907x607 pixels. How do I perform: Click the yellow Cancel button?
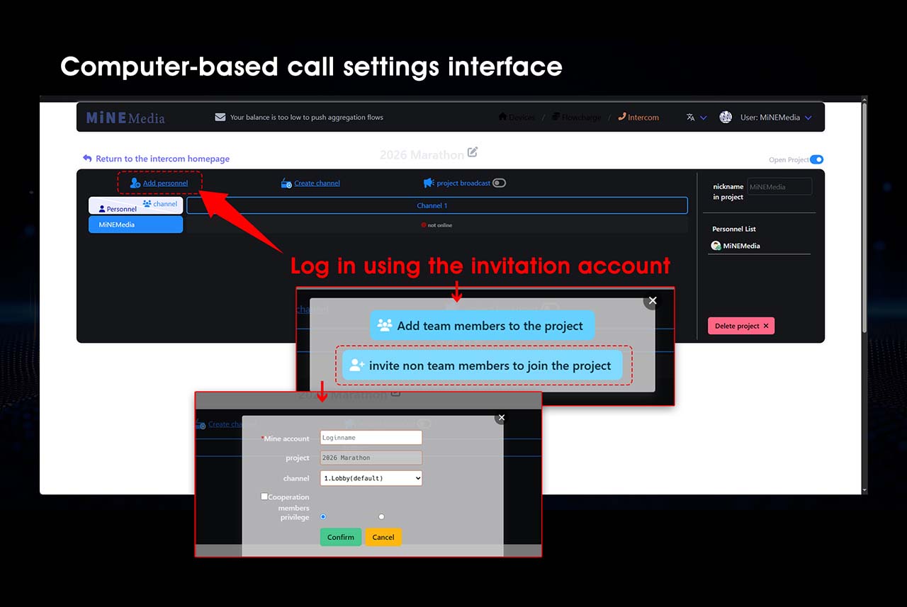(383, 537)
